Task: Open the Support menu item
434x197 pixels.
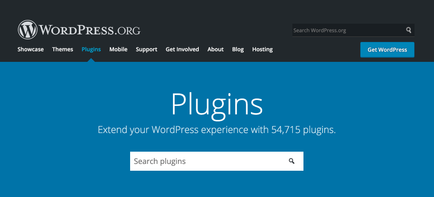Action: pyautogui.click(x=146, y=50)
